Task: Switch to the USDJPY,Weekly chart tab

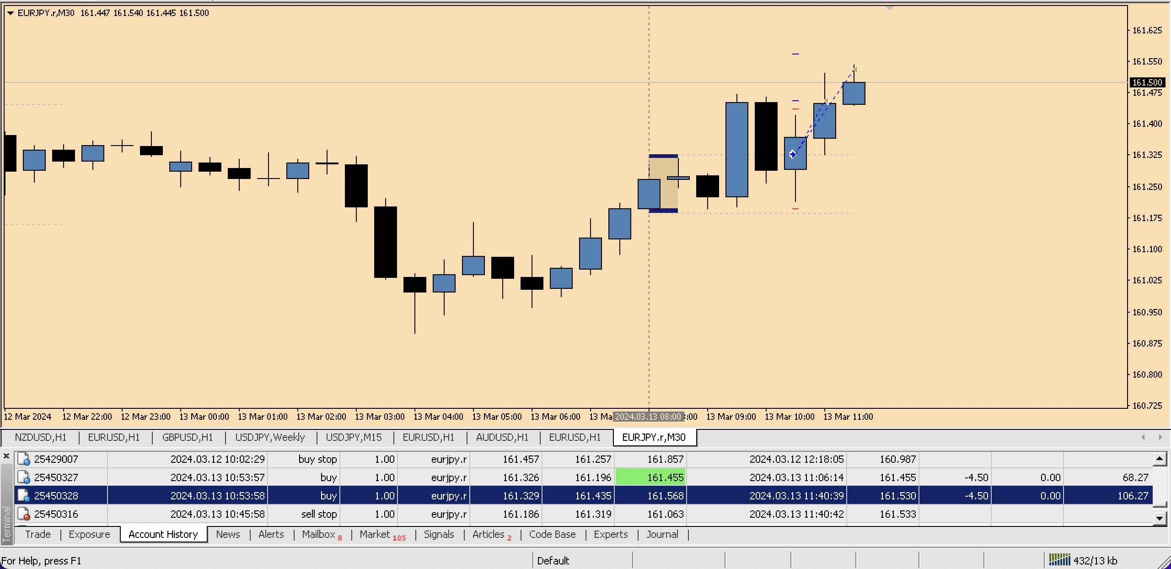Action: point(270,437)
